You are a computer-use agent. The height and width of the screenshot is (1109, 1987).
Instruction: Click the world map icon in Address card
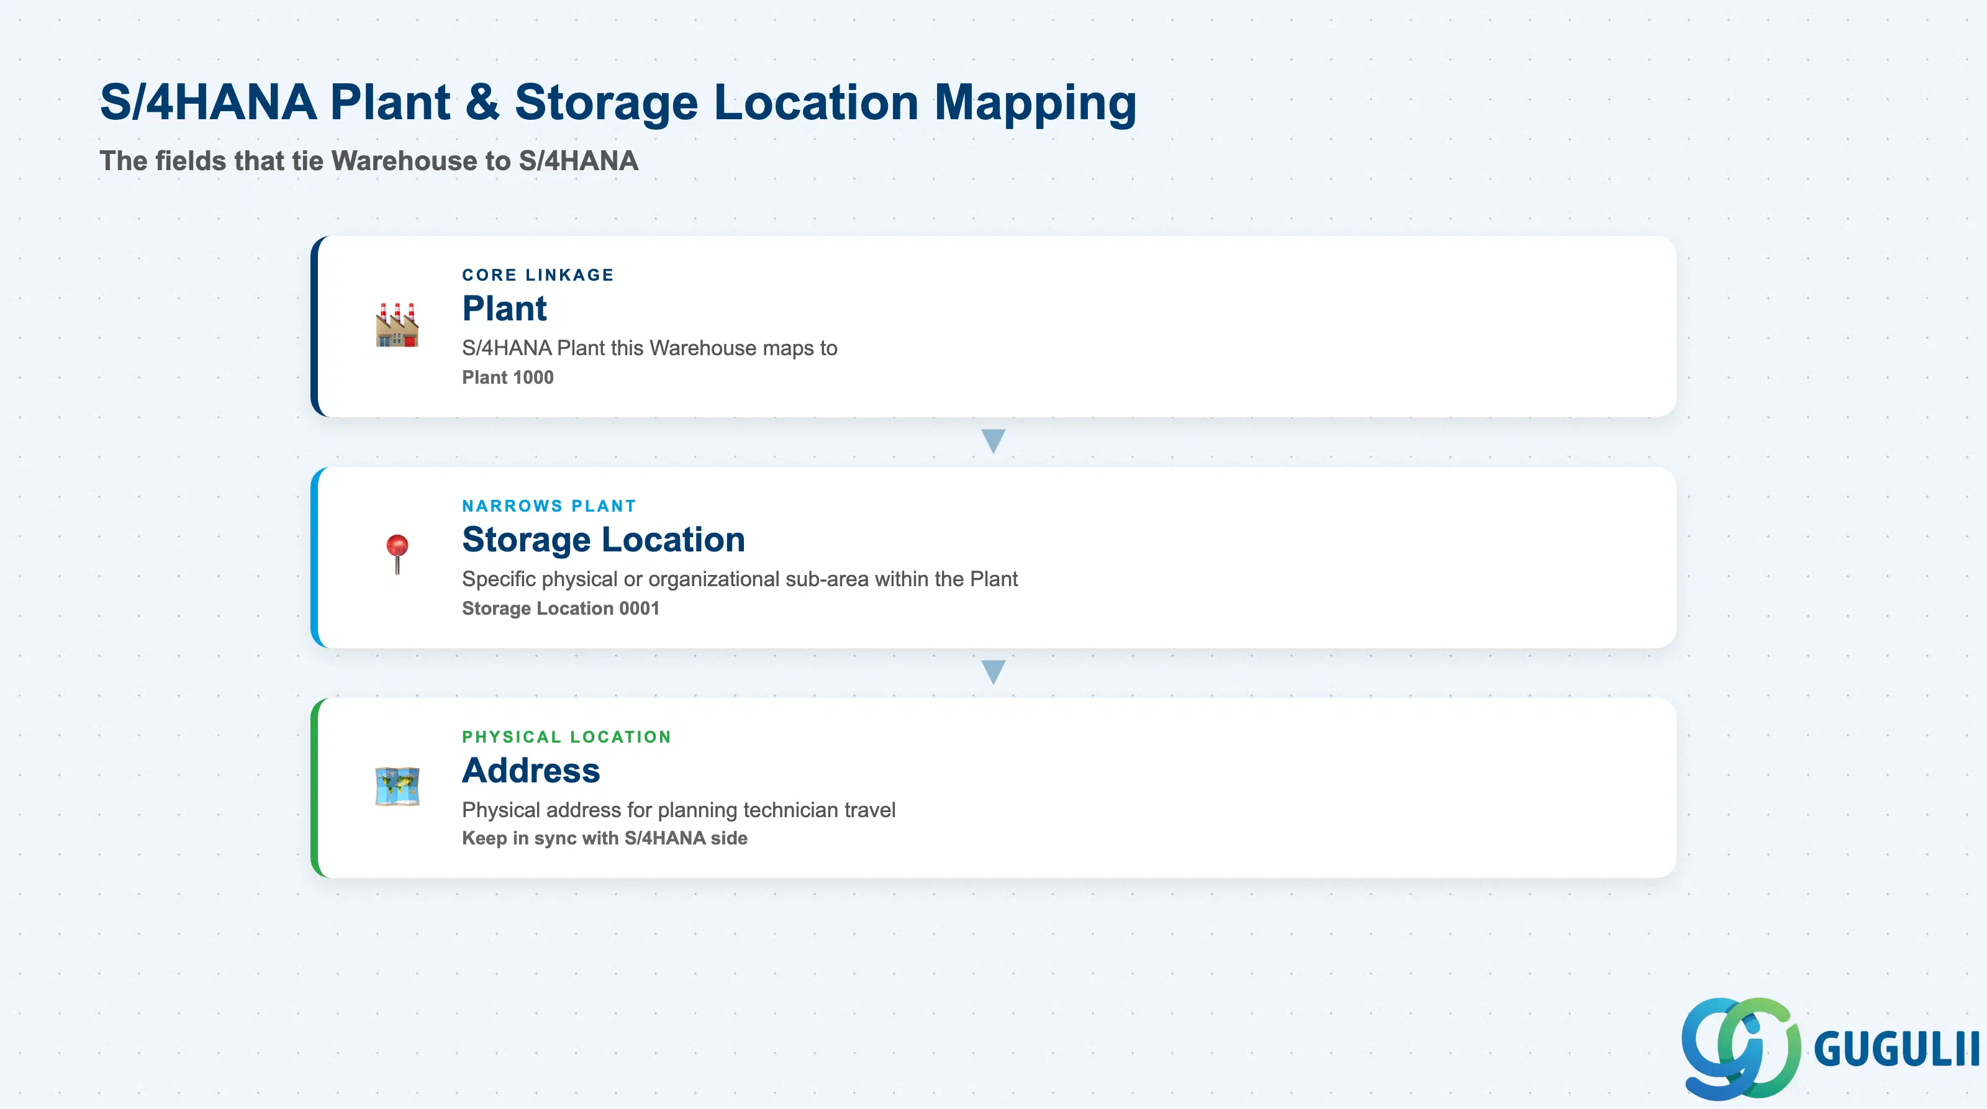point(397,787)
